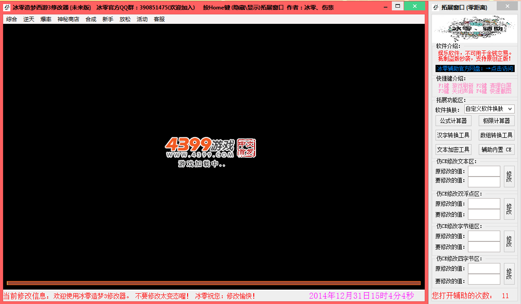Click 修改 button for 字节组区
The width and height of the screenshot is (521, 304).
509,241
